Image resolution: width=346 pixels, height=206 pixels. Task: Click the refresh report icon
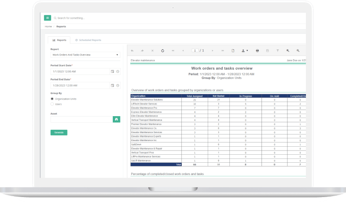[162, 50]
